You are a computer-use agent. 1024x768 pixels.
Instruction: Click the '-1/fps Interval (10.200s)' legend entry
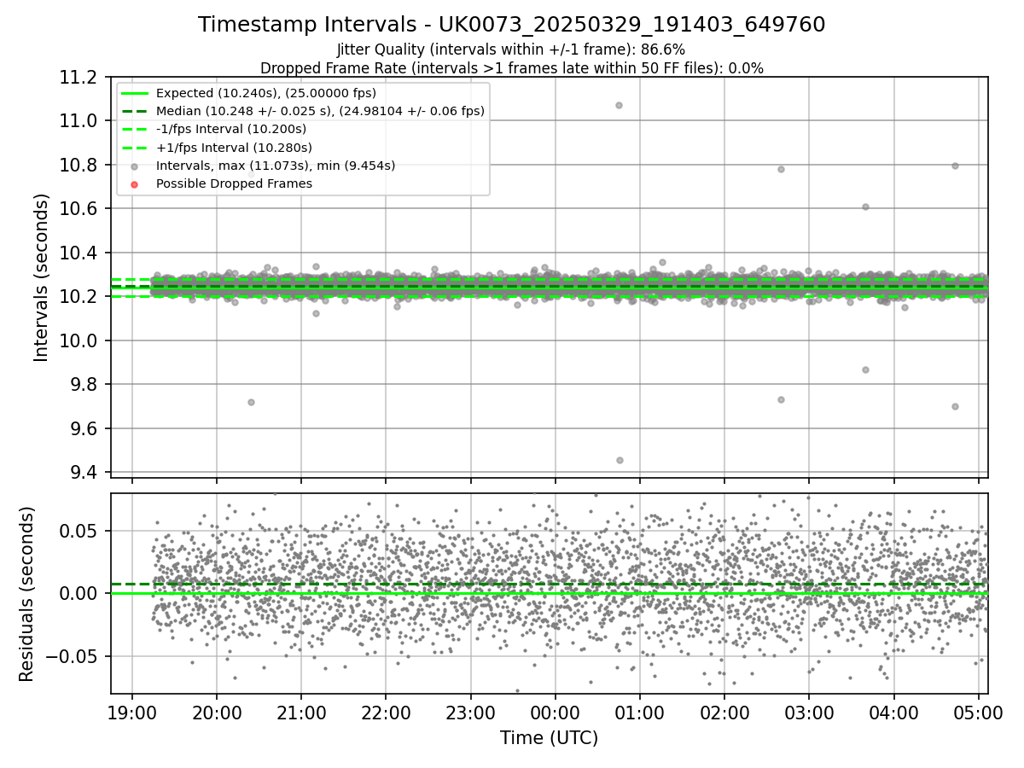[x=231, y=129]
